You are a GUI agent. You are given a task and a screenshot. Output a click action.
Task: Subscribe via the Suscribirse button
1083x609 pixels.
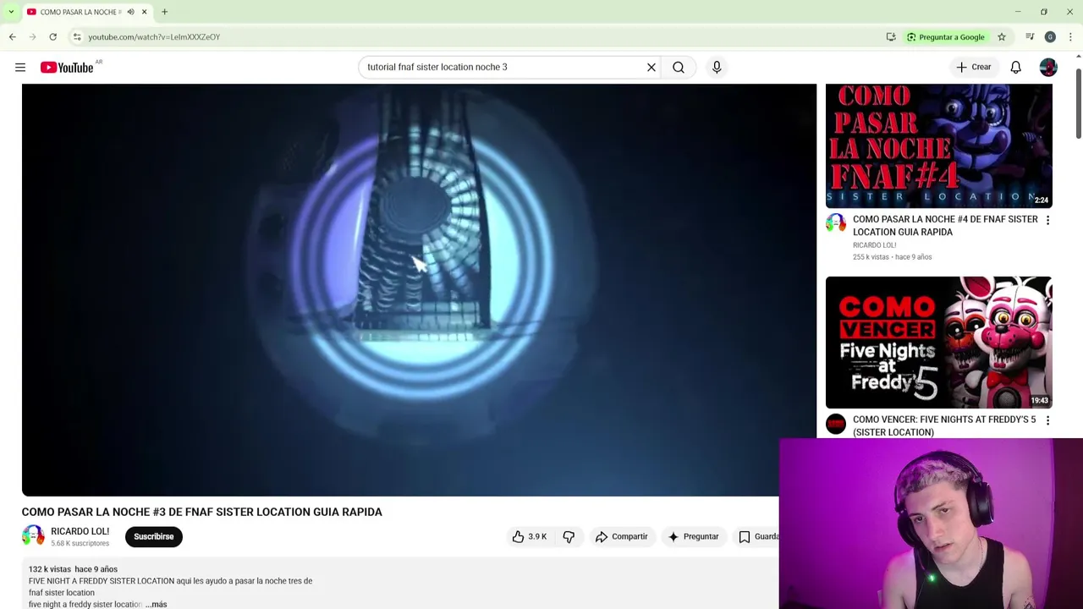[154, 536]
